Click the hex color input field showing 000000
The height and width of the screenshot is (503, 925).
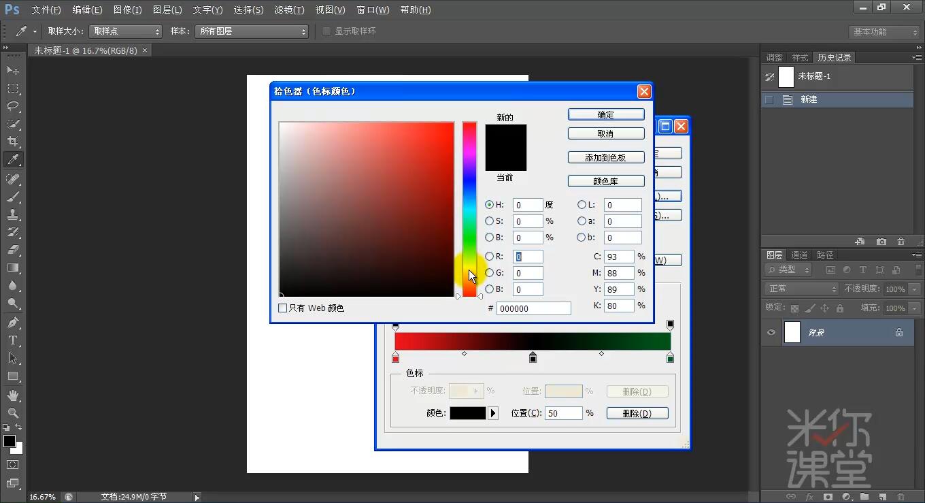[x=534, y=308]
